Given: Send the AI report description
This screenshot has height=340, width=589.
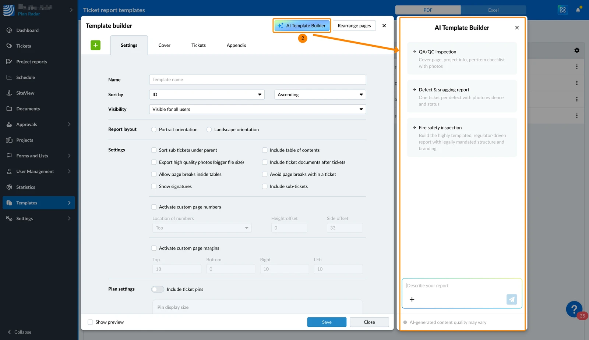Looking at the screenshot, I should click(512, 300).
